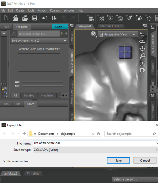Open the Render menu

(x=42, y=10)
